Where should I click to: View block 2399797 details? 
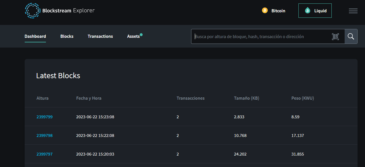pyautogui.click(x=44, y=154)
